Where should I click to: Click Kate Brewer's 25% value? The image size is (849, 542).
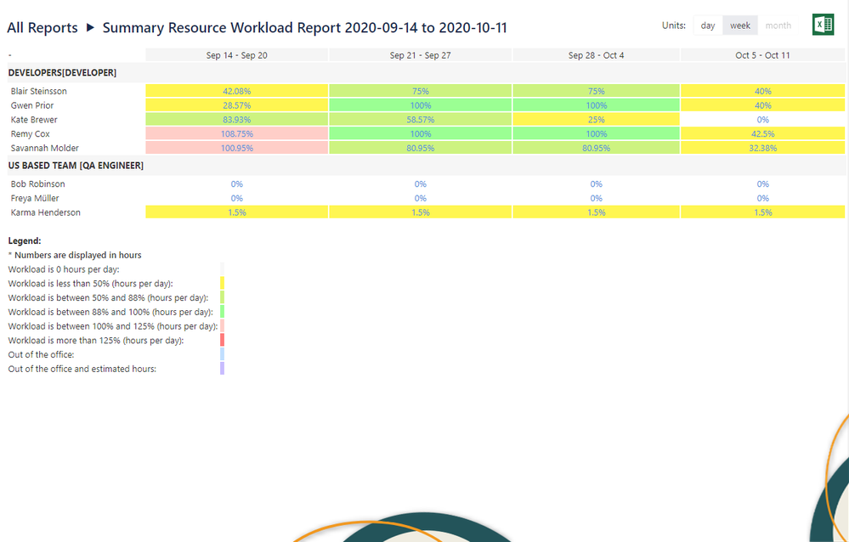click(x=596, y=120)
